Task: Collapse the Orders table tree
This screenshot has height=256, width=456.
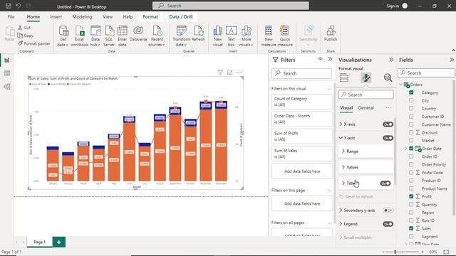Action: tap(400, 85)
